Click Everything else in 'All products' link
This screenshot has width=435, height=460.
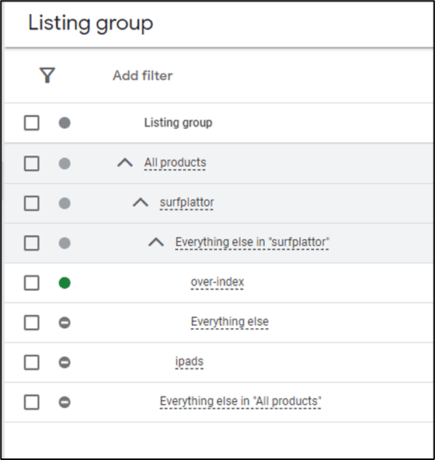[x=241, y=401]
